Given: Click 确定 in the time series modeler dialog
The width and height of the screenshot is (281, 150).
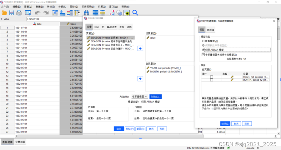Looking at the screenshot, I should [119, 129].
